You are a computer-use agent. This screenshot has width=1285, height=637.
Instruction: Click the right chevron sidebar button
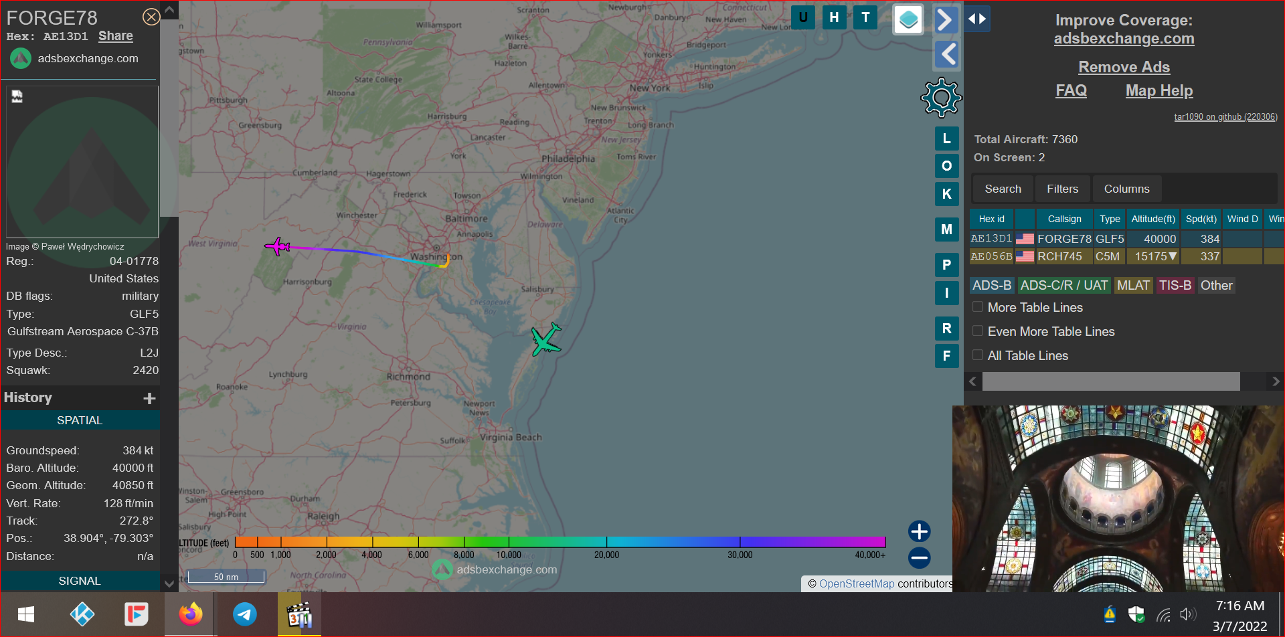pos(946,19)
